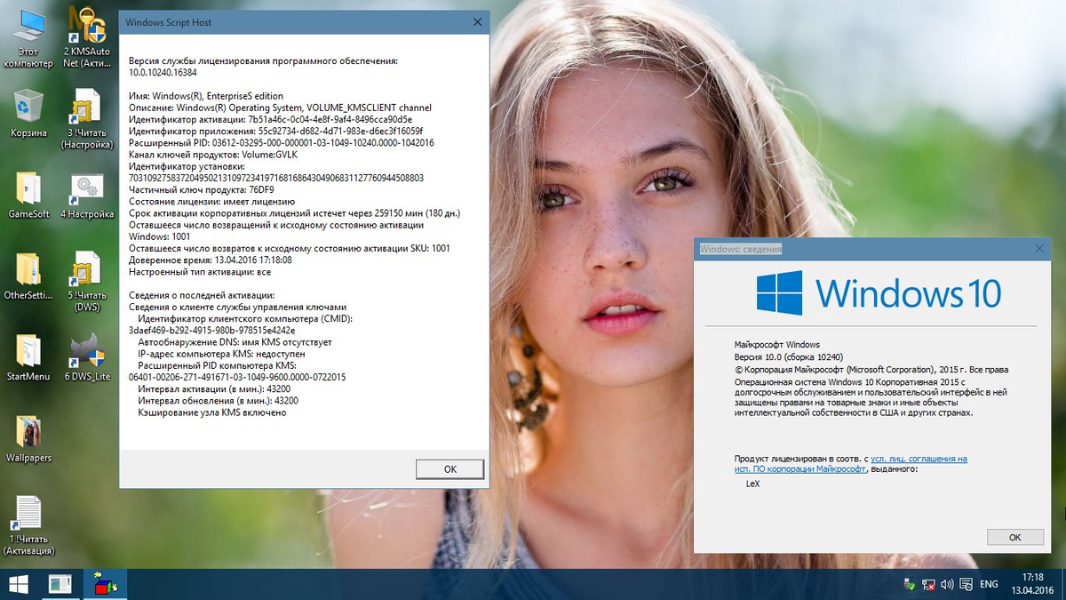Screen dimensions: 1066x600
Task: Click 'Интервал обновления (в мин.): 43200' line
Action: (218, 401)
